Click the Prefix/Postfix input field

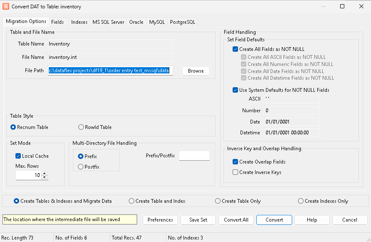point(194,156)
